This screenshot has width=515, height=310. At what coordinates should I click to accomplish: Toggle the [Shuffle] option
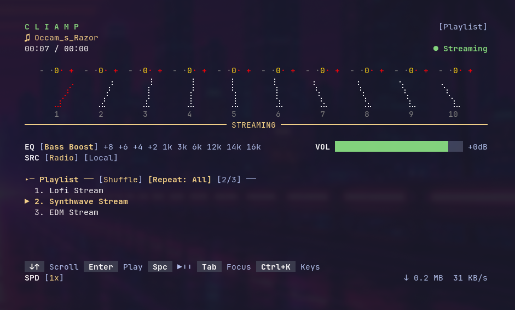[x=120, y=180]
